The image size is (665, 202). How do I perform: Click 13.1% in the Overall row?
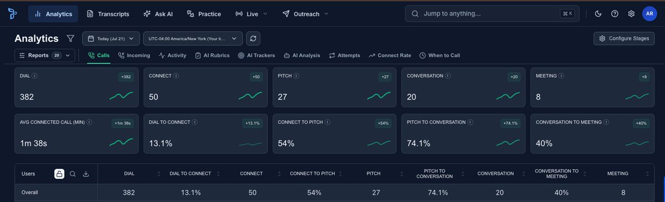[x=190, y=193]
